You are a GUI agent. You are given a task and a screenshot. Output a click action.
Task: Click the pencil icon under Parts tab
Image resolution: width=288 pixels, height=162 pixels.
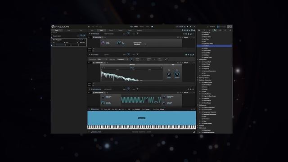[x=52, y=33]
